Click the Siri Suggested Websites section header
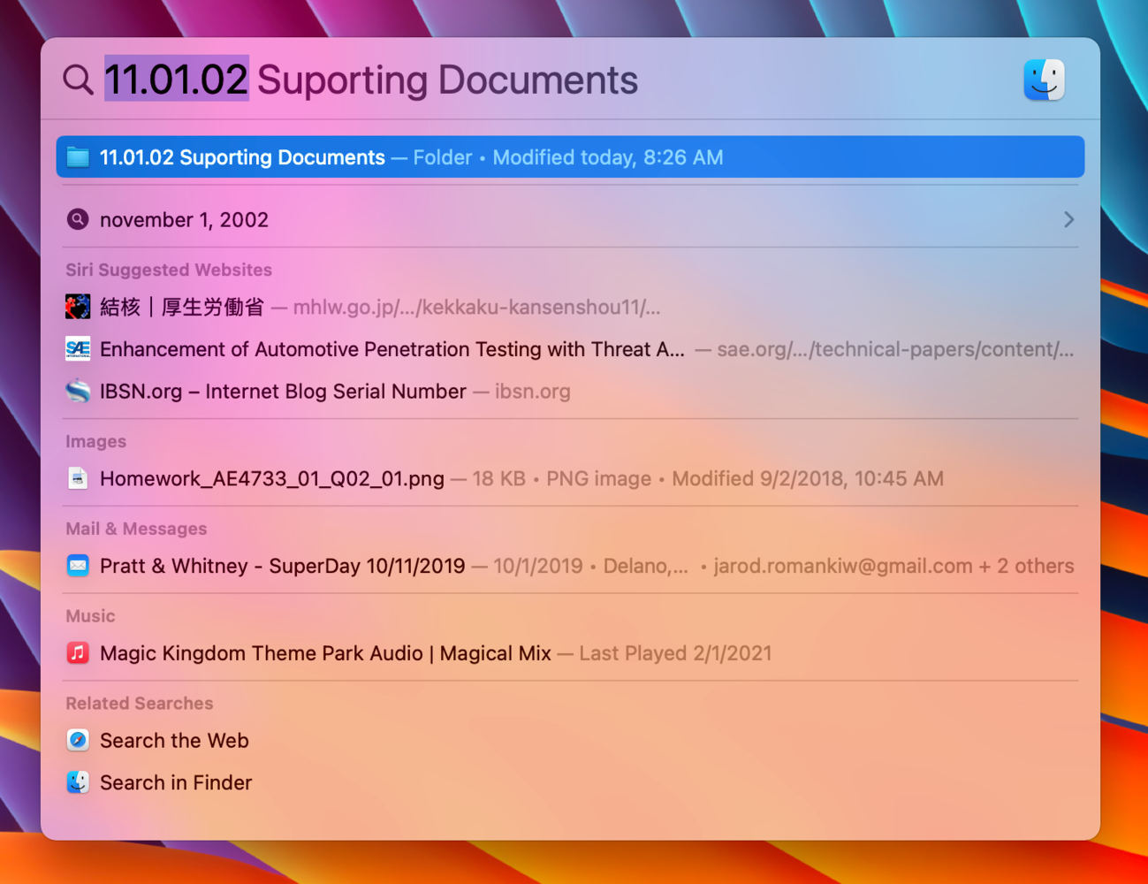The width and height of the screenshot is (1148, 884). coord(169,270)
